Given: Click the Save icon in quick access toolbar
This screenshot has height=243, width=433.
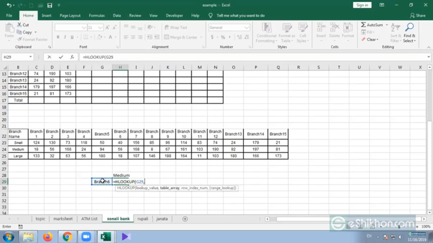Looking at the screenshot, I should (x=50, y=5).
